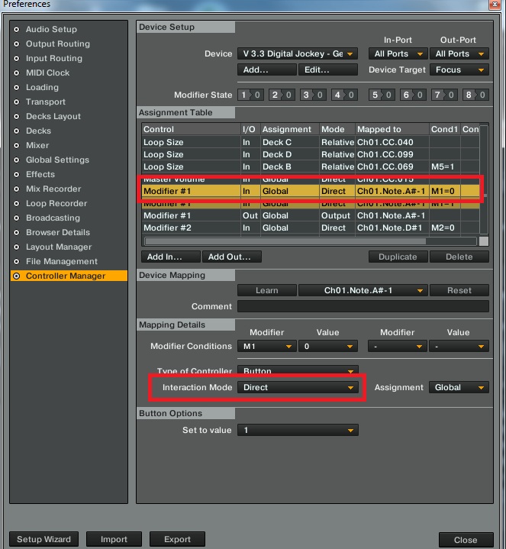
Task: Open Output Routing preferences
Action: point(58,44)
